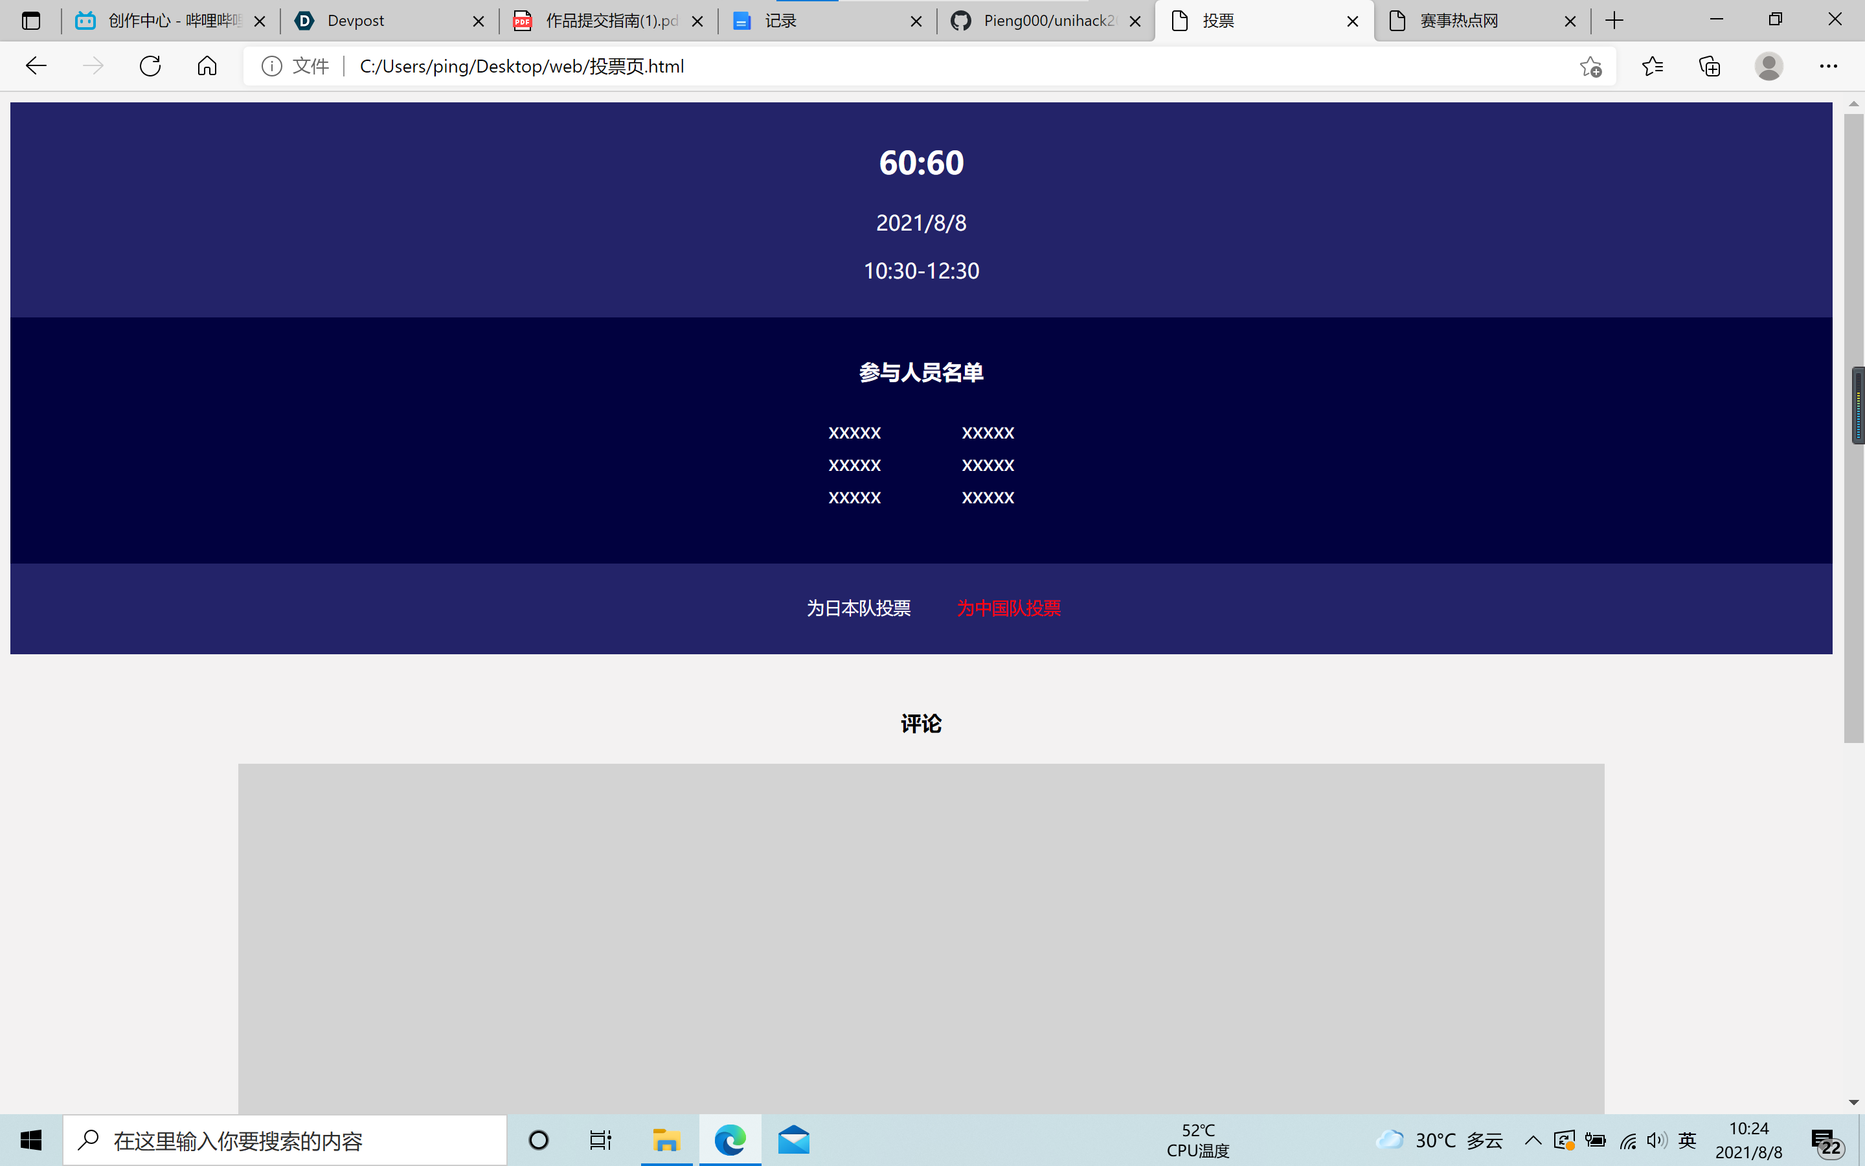Click the site information icon

[x=271, y=66]
